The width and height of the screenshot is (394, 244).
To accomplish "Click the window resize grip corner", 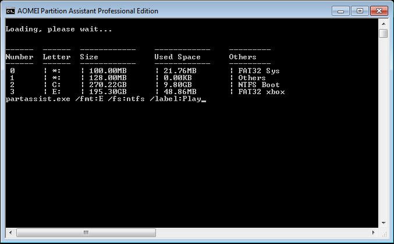I will [x=384, y=234].
